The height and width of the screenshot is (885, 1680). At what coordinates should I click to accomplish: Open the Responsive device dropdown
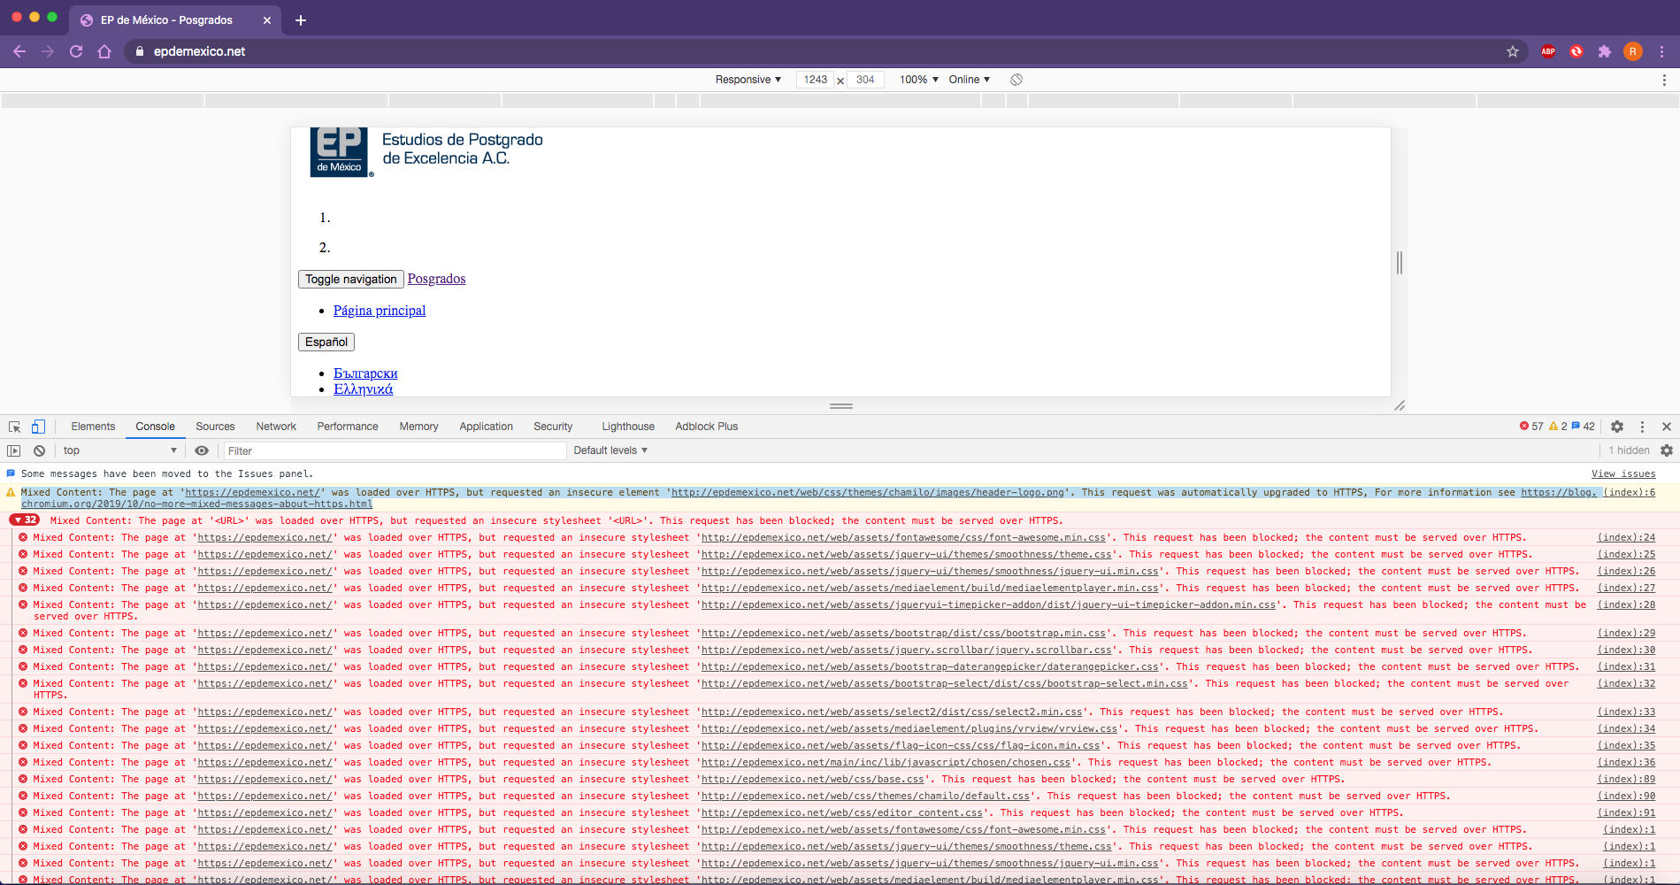click(x=748, y=80)
